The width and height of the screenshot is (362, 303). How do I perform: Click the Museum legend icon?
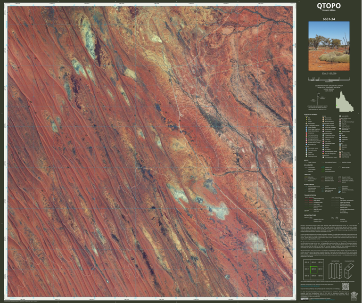coord(323,146)
